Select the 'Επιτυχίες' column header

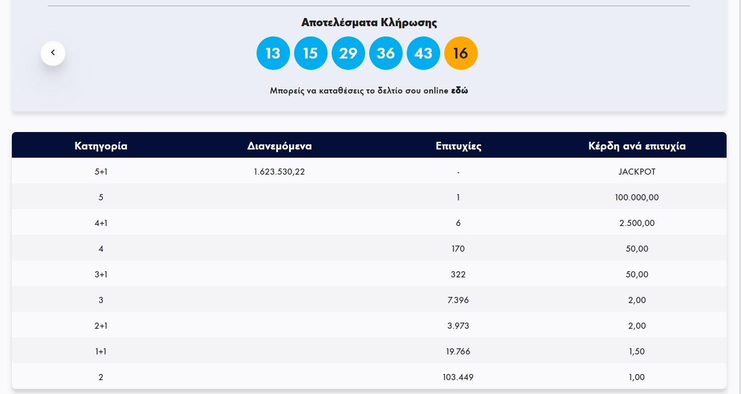coord(458,146)
